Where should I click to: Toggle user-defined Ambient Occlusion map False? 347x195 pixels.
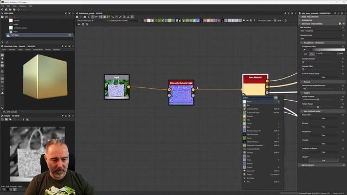click(323, 152)
